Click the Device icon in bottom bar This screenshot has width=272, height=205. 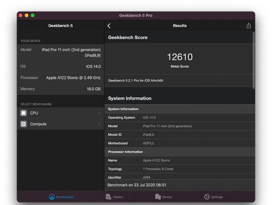point(158,197)
